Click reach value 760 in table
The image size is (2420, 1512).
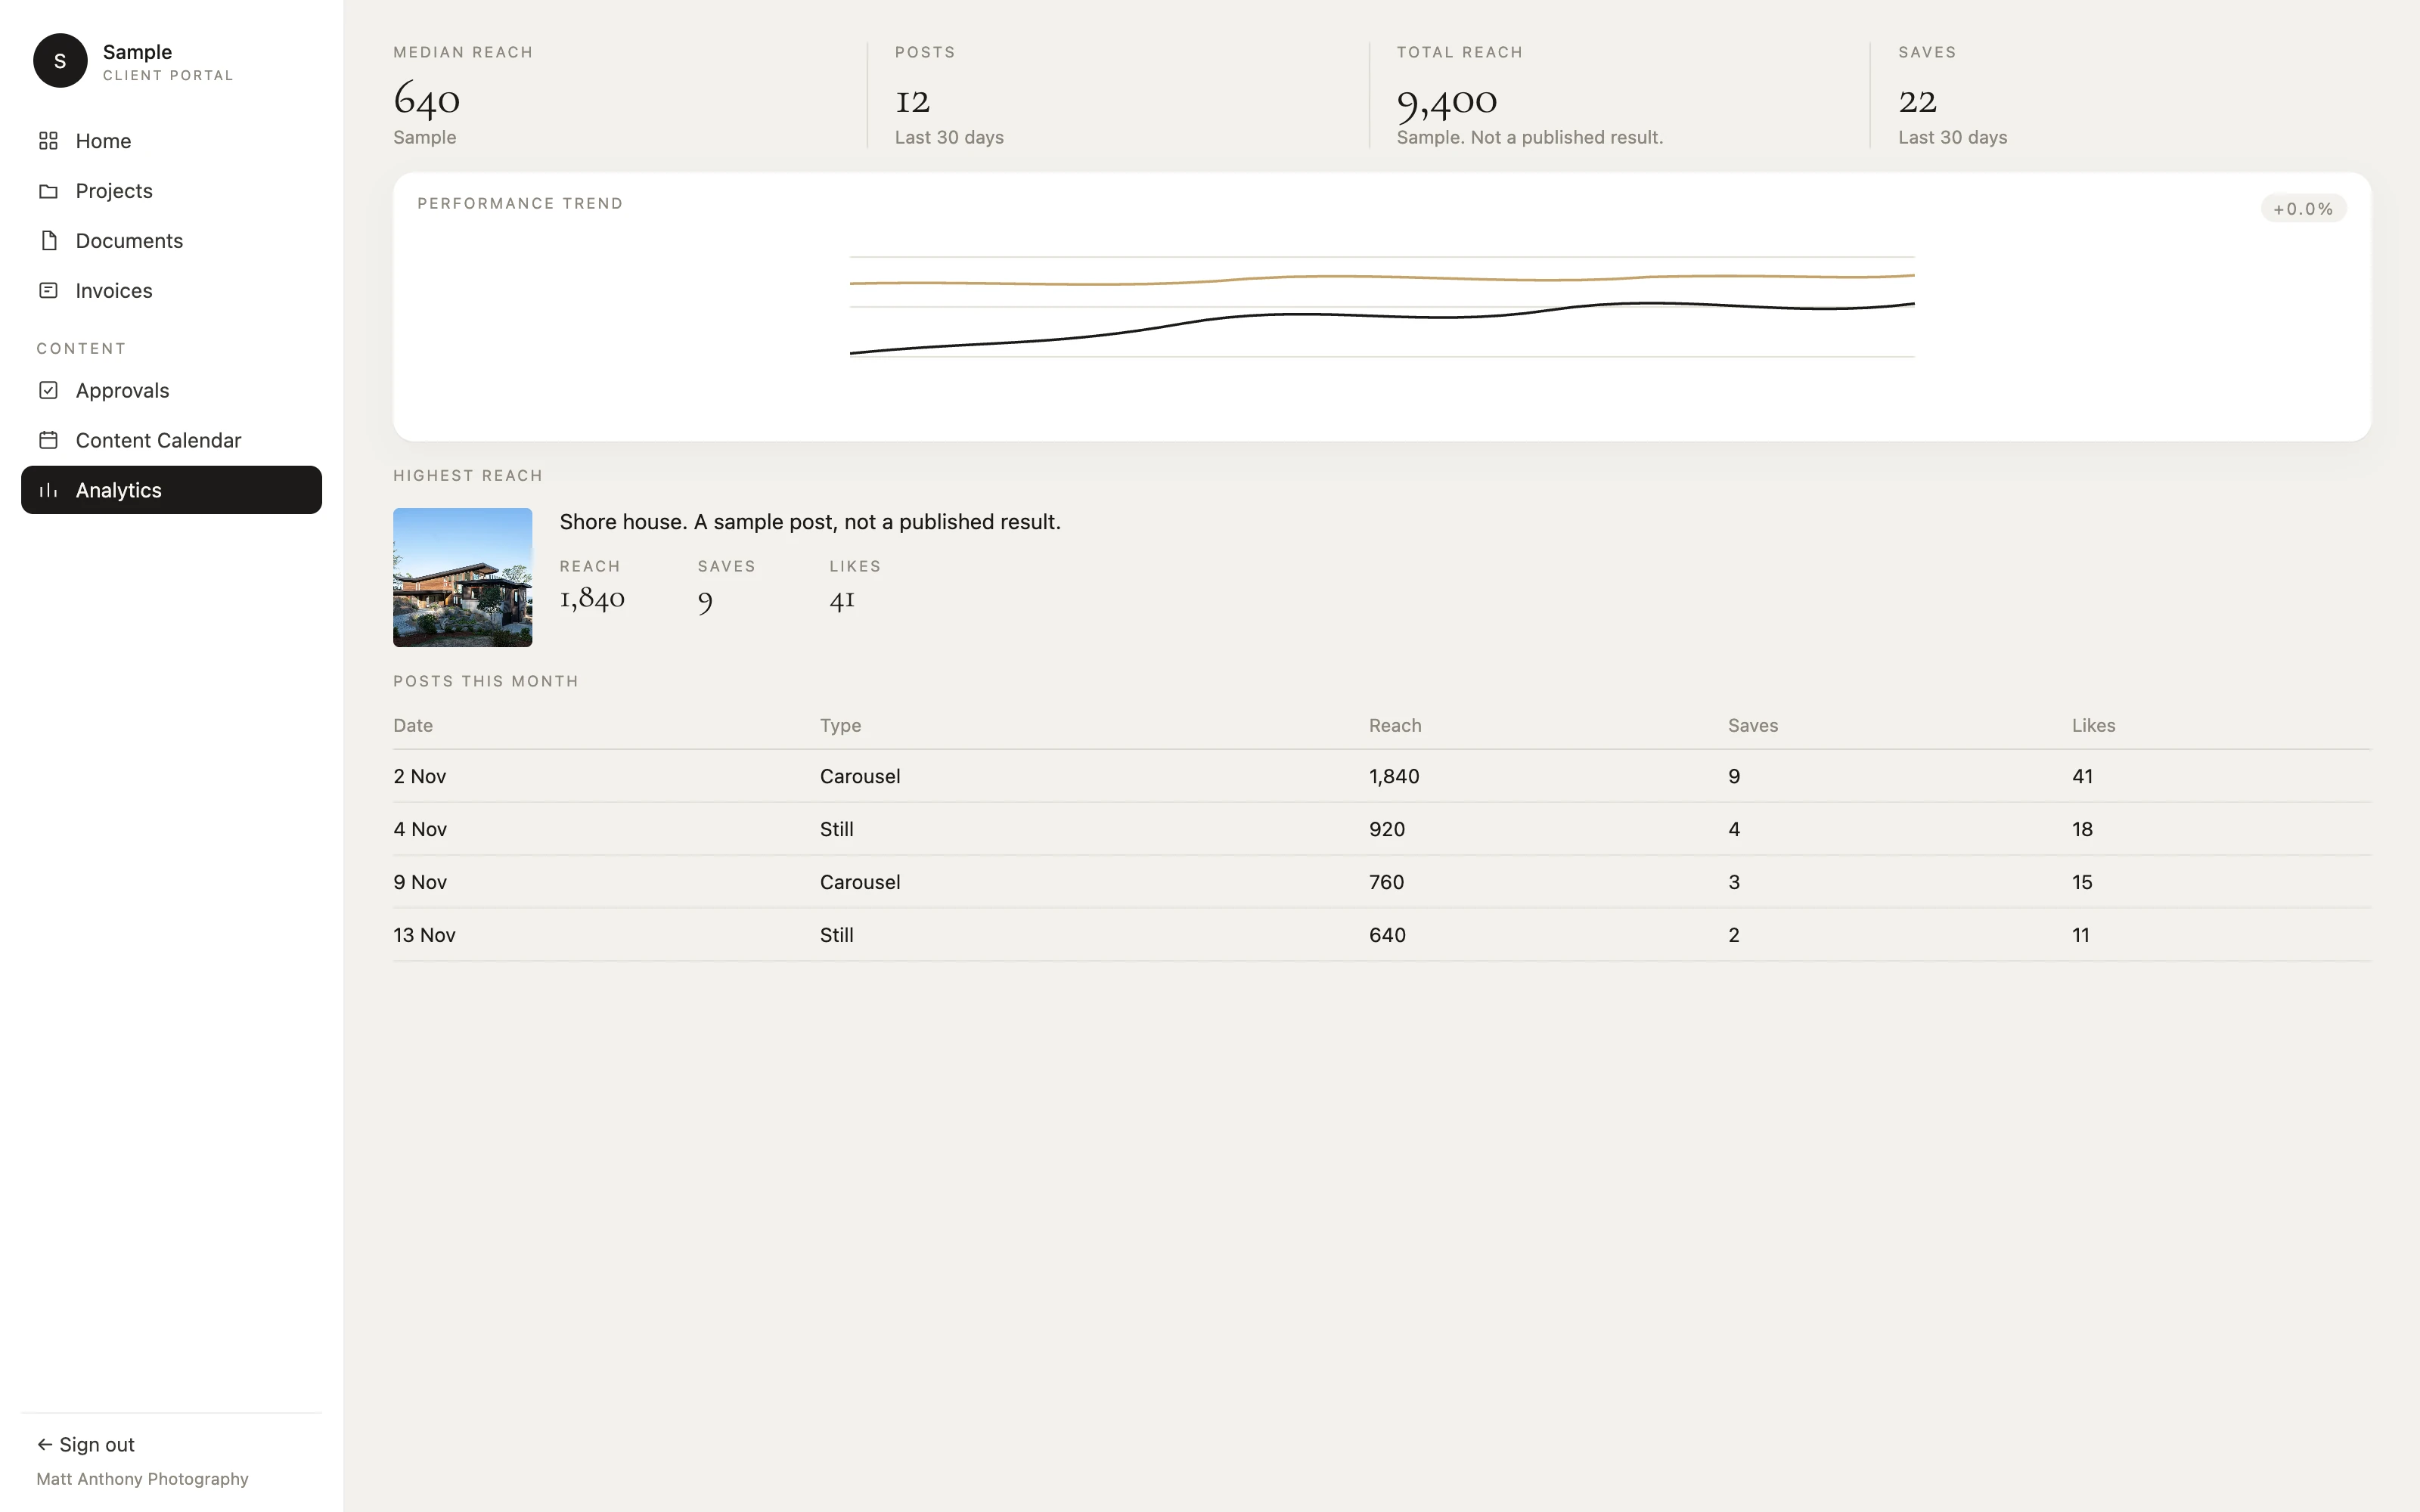click(x=1387, y=883)
